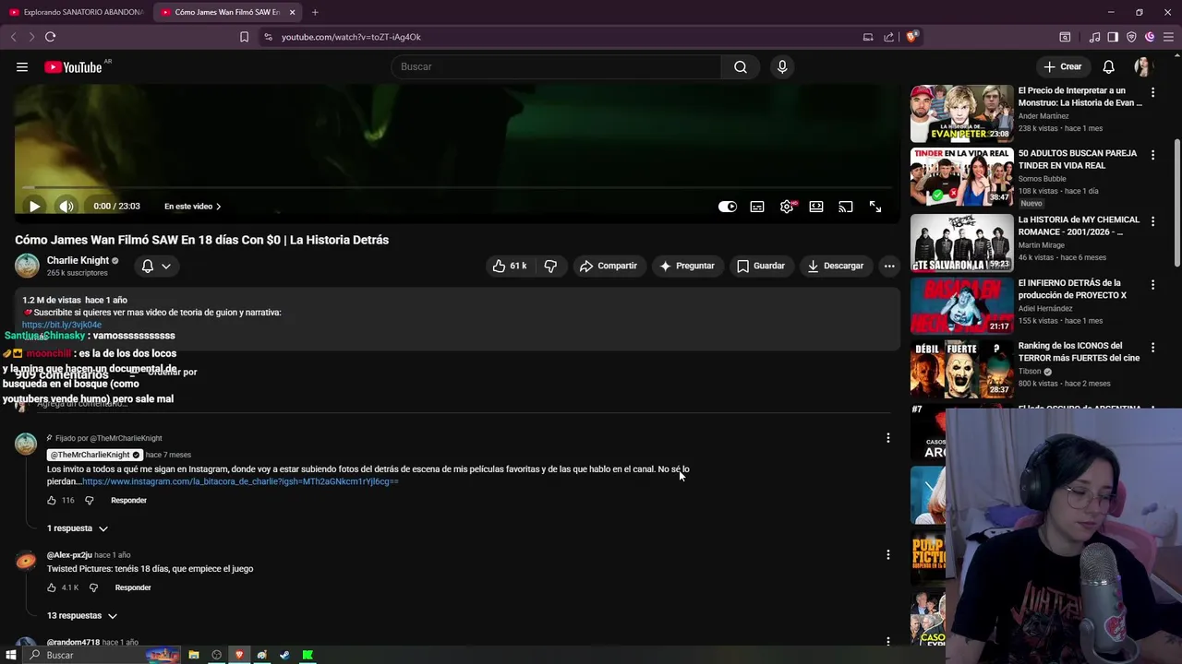Play the video with the play button
The height and width of the screenshot is (664, 1182).
pos(34,207)
